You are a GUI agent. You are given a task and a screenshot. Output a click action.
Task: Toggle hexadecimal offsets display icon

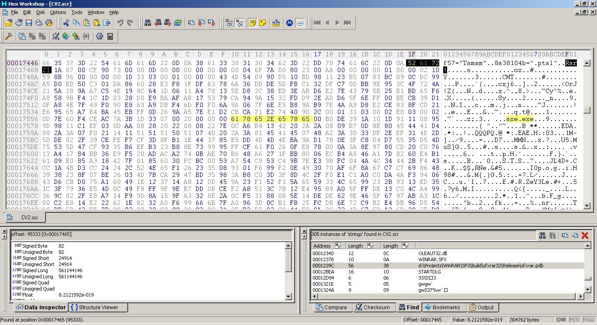click(x=239, y=23)
